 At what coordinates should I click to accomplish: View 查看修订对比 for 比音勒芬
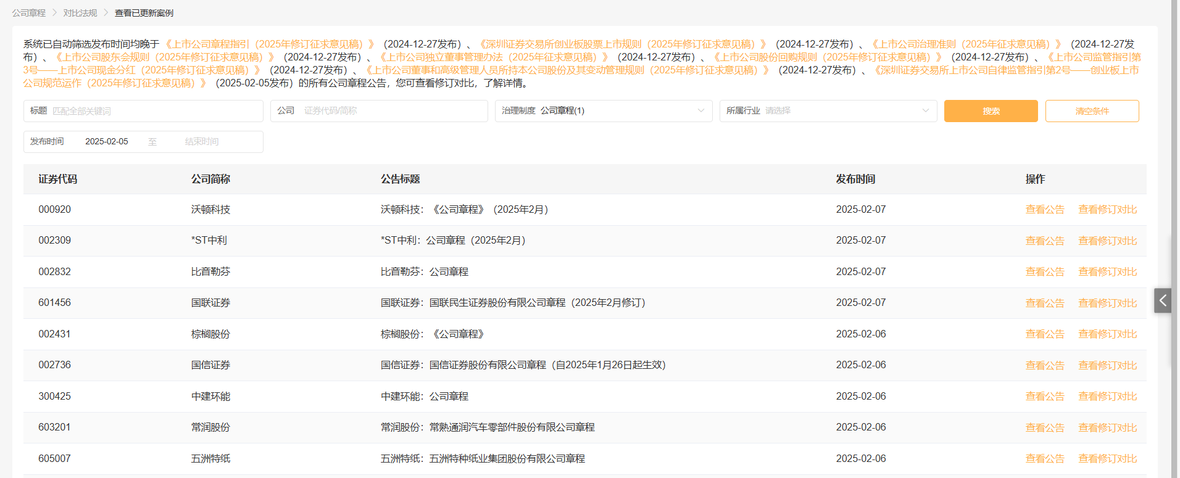(x=1107, y=272)
